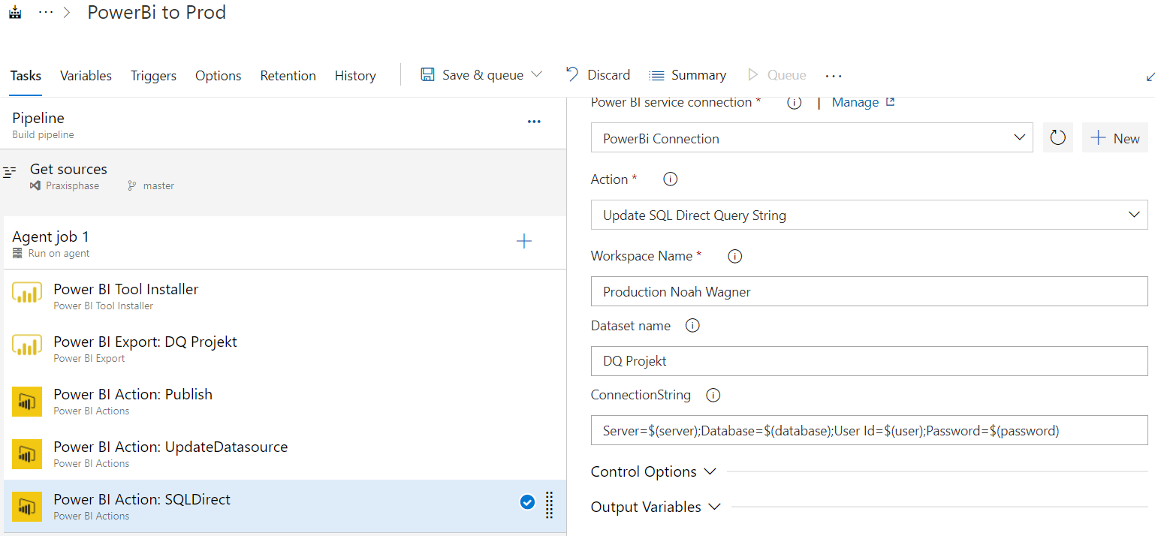Refresh the Power BI service connection list
Viewport: 1155px width, 536px height.
pyautogui.click(x=1057, y=137)
